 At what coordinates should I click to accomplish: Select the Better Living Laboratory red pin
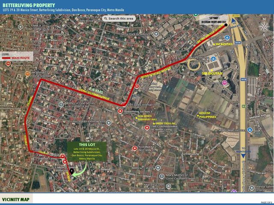(x=137, y=86)
